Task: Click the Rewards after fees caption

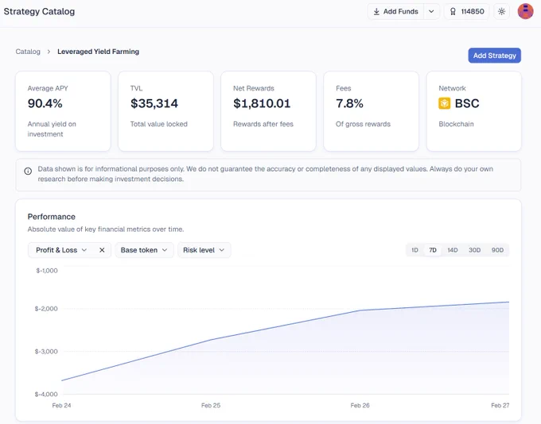Action: [x=263, y=124]
